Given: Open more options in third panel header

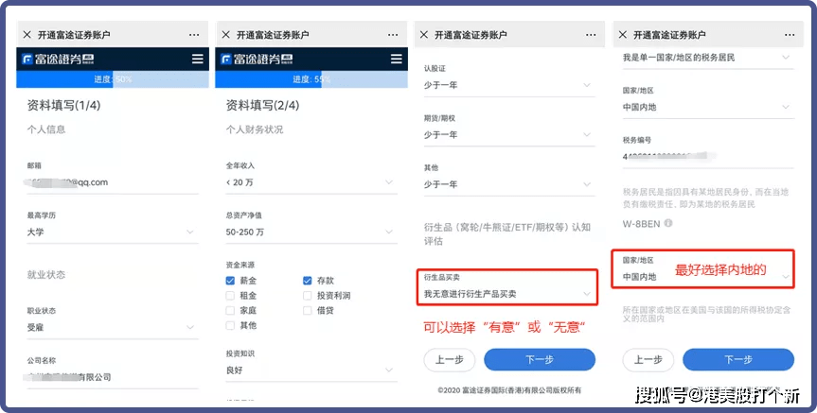Looking at the screenshot, I should [x=591, y=35].
